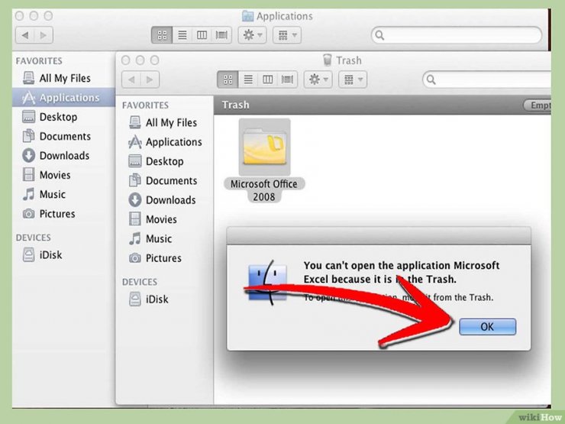Switch Trash window to list view
The image size is (565, 424).
click(x=248, y=79)
